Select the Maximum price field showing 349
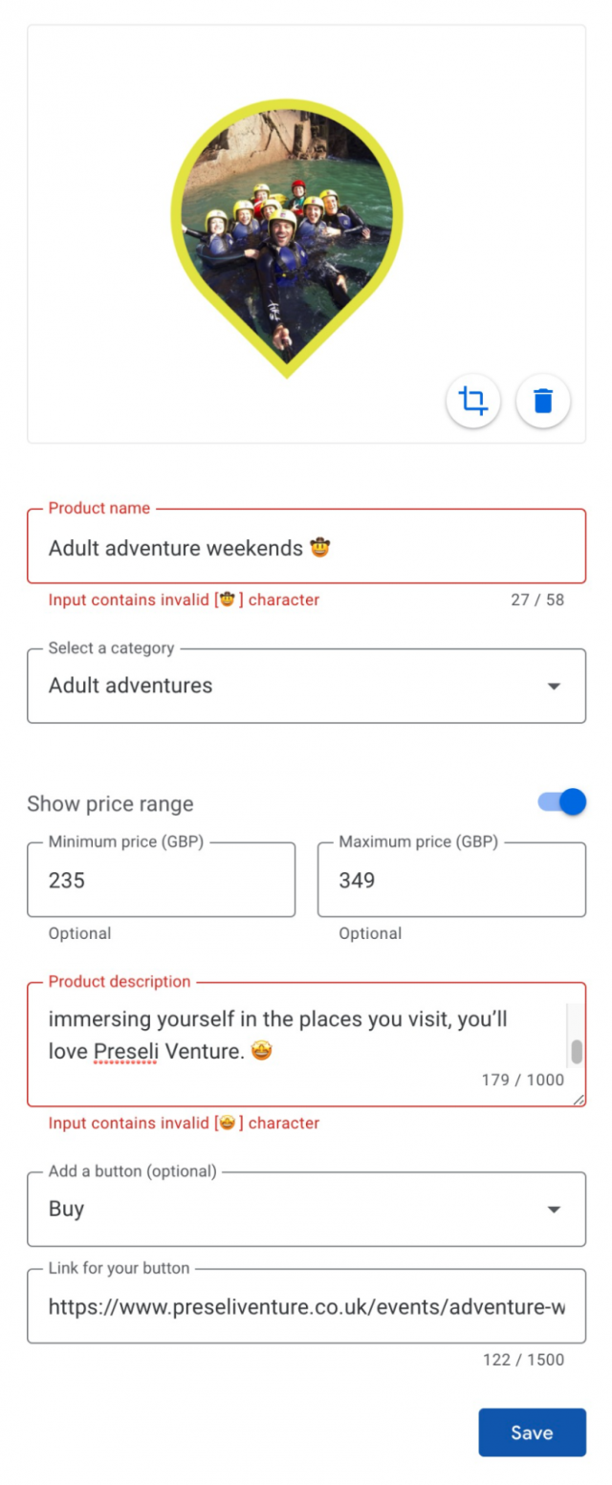Image resolution: width=612 pixels, height=1485 pixels. click(451, 880)
